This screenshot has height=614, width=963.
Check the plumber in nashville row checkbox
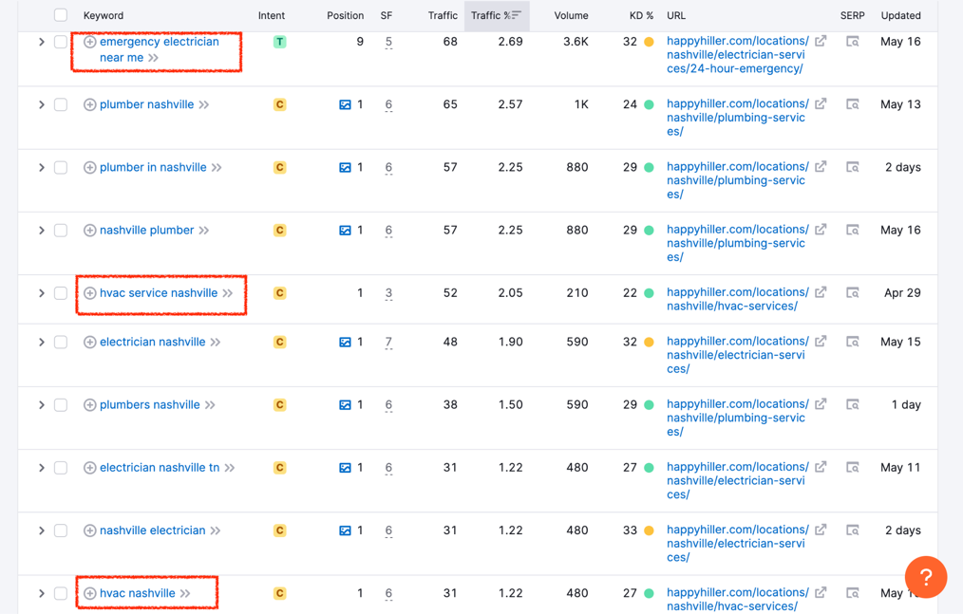60,168
